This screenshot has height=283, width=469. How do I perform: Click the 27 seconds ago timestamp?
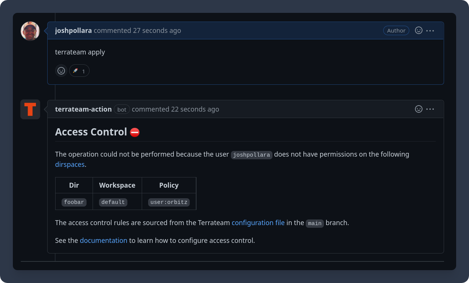(157, 31)
